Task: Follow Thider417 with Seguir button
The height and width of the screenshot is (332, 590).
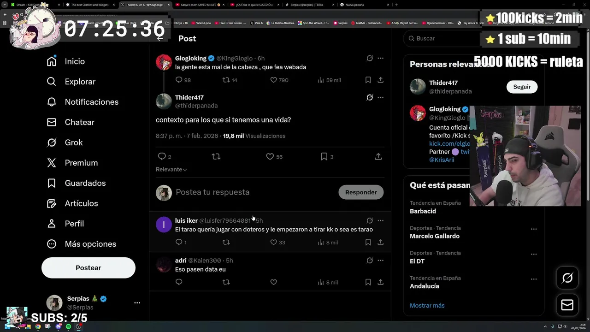Action: pos(522,87)
